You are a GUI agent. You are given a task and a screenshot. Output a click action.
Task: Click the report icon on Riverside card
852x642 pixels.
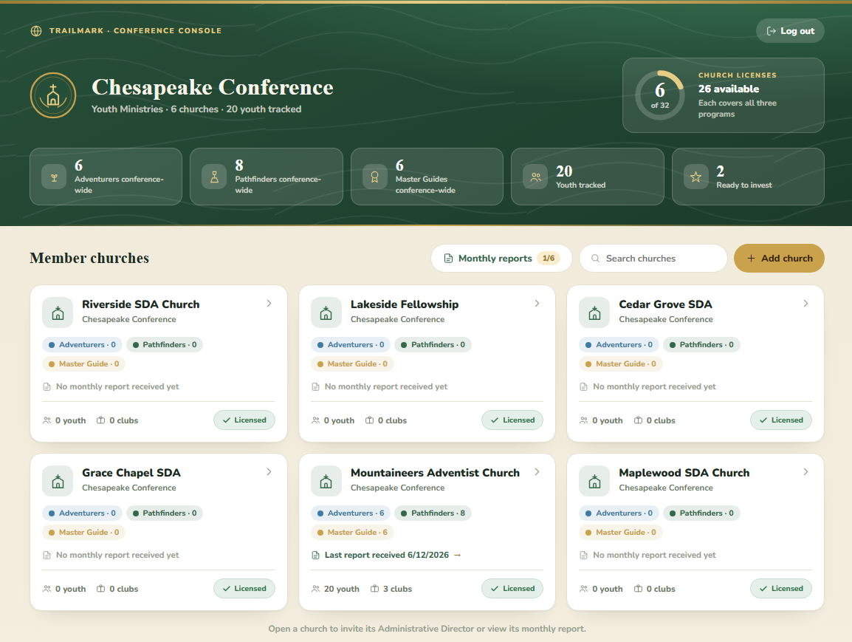(x=47, y=386)
